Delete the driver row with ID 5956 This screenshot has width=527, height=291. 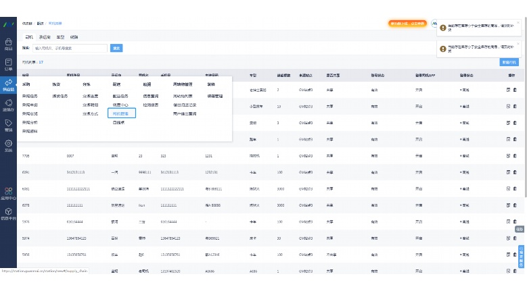coord(515,255)
